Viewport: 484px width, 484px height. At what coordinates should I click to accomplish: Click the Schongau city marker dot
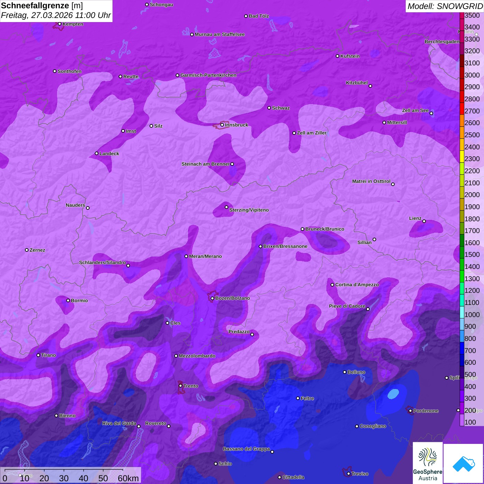(x=147, y=4)
